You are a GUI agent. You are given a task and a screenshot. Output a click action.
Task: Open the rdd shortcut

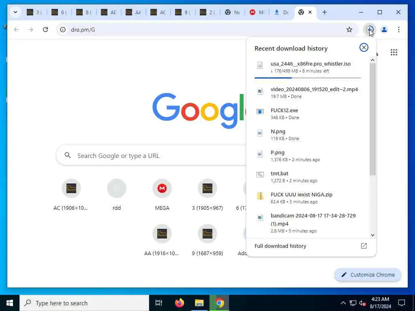116,196
